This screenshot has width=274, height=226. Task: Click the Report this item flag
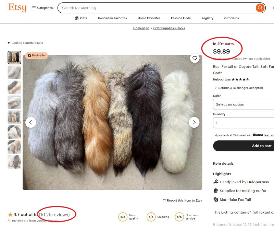[182, 200]
